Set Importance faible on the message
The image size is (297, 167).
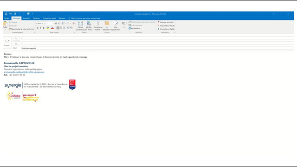(x=166, y=29)
